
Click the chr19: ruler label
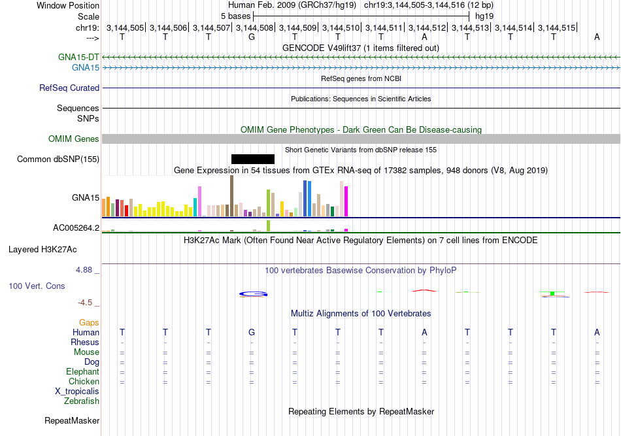(88, 27)
